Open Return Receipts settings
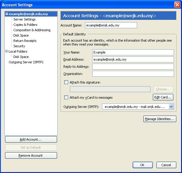182x173 pixels. [x=25, y=41]
